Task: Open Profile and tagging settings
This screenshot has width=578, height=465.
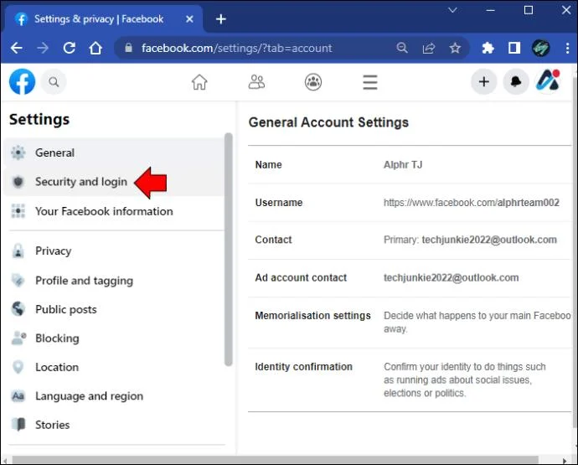Action: [x=113, y=280]
